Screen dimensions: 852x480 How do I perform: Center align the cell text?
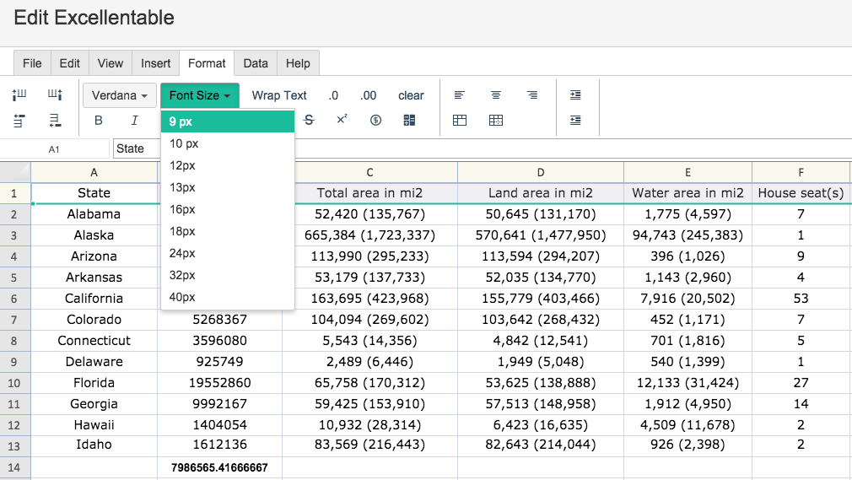tap(496, 95)
